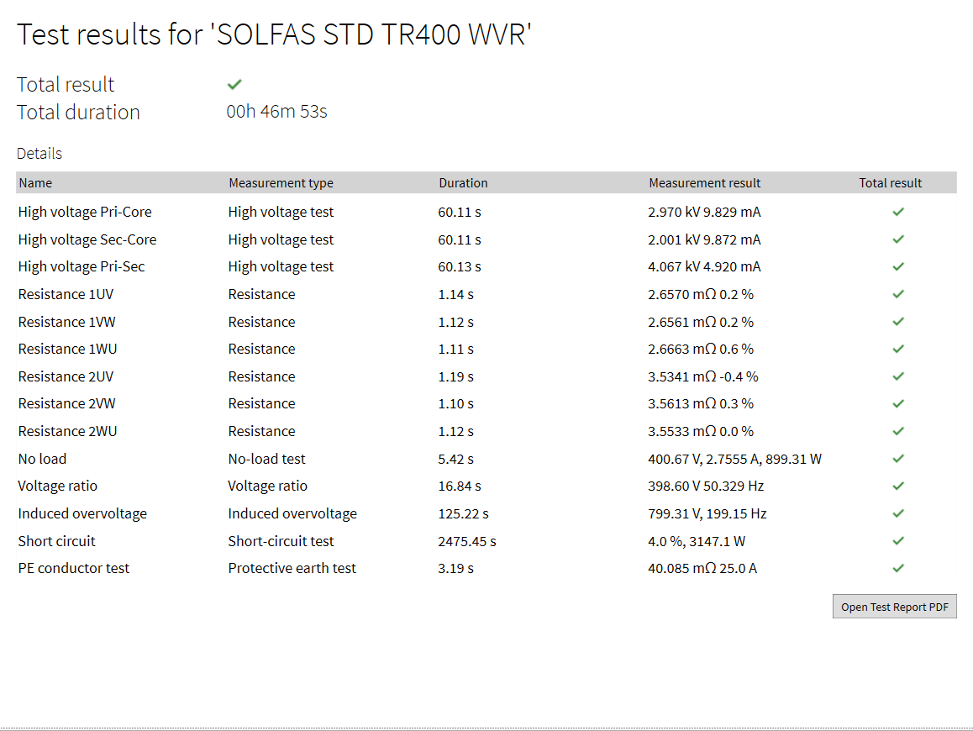The width and height of the screenshot is (973, 731).
Task: Open the Test Report PDF
Action: [x=894, y=607]
